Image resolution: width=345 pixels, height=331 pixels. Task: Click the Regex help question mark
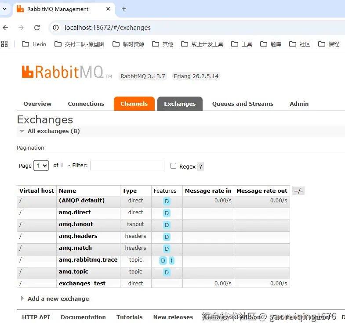click(x=200, y=167)
